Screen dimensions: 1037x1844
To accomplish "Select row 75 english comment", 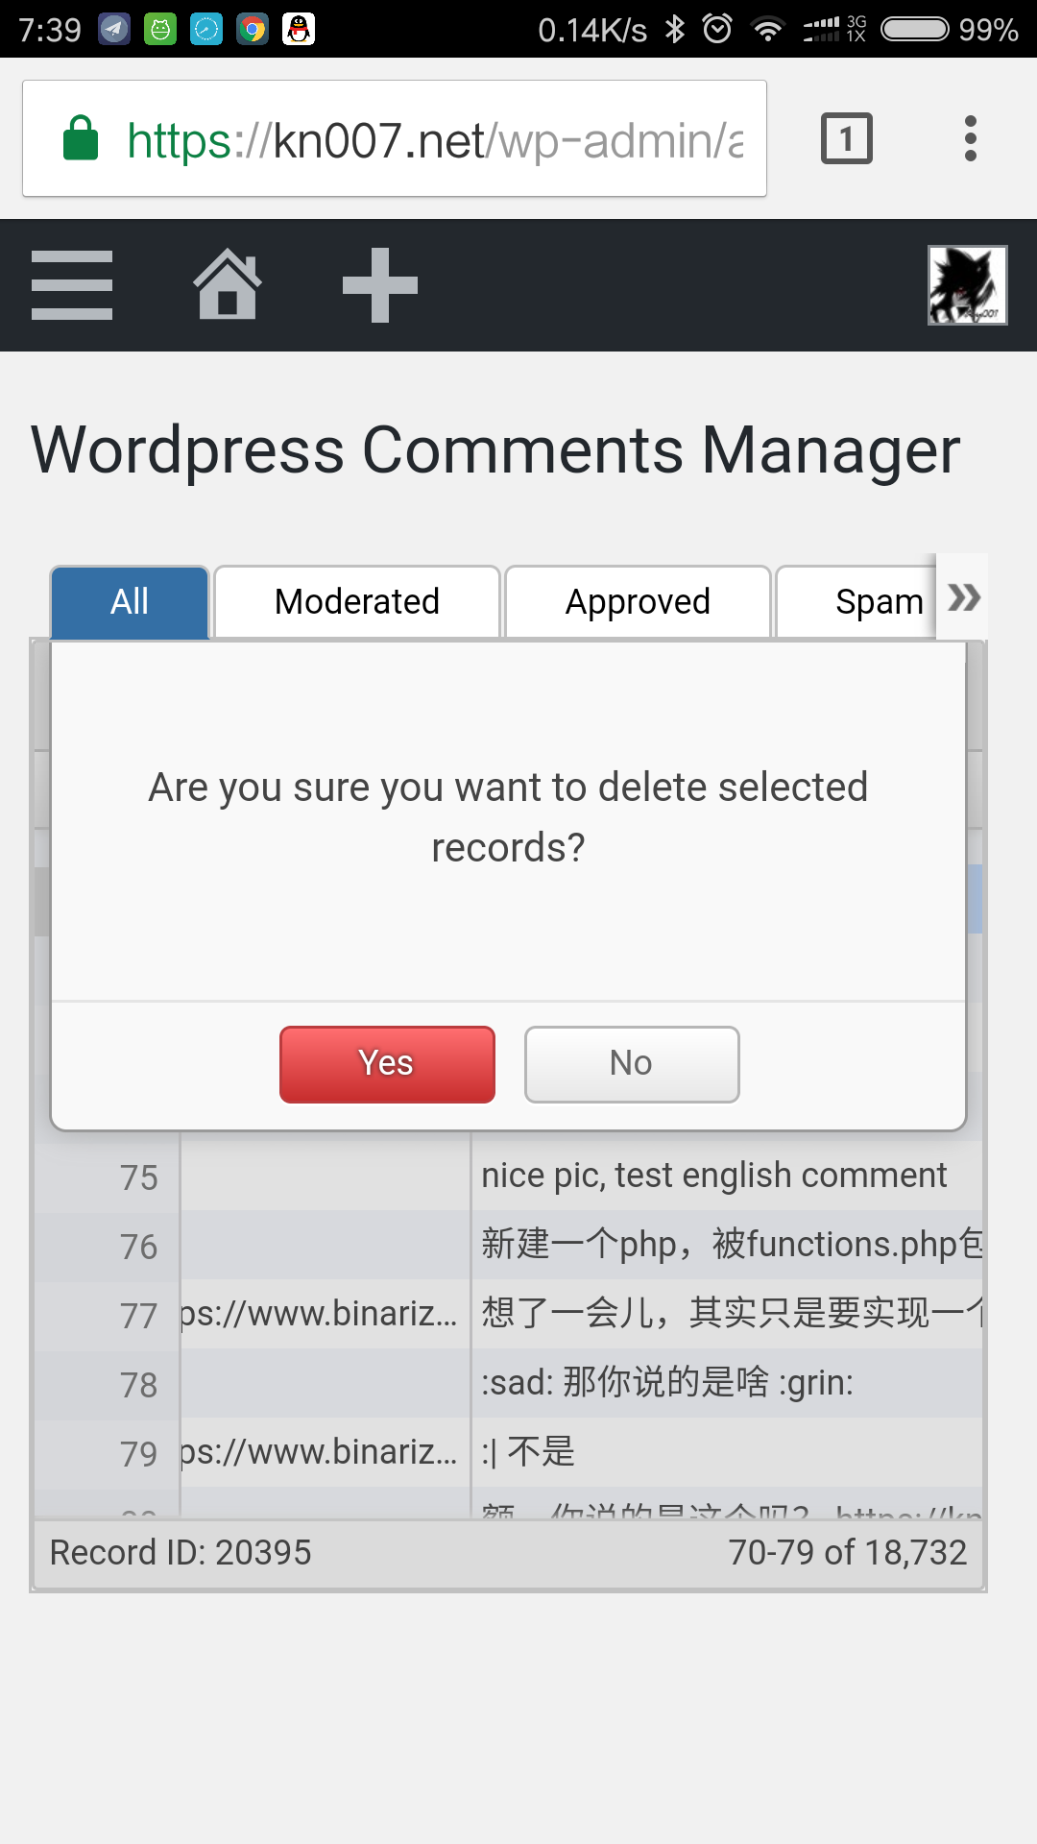I will (x=713, y=1176).
